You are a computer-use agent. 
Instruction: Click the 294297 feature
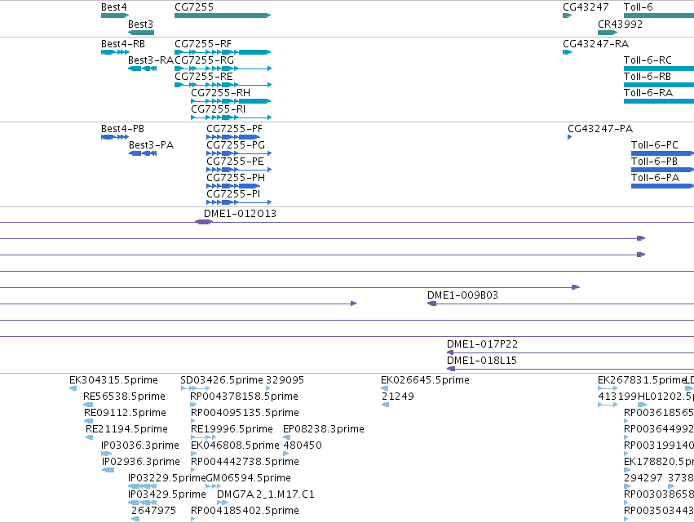(x=627, y=486)
